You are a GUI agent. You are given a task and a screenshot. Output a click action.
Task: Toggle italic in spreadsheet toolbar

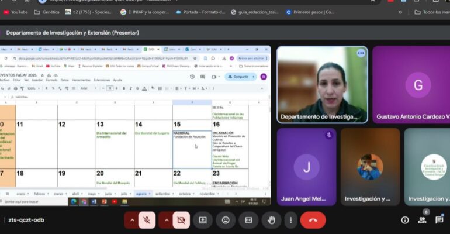click(130, 88)
